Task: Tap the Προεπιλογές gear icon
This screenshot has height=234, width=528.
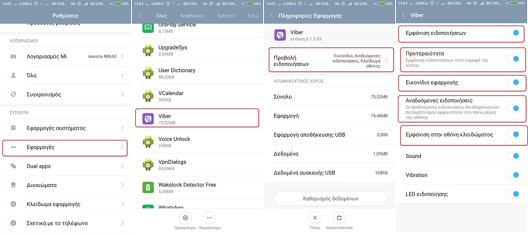Action: pos(185,218)
